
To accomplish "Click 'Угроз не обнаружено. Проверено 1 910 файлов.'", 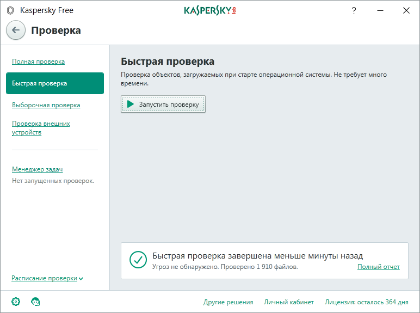I will [225, 267].
